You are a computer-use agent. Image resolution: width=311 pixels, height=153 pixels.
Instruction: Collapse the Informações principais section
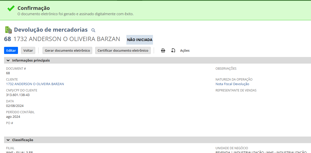(x=8, y=61)
